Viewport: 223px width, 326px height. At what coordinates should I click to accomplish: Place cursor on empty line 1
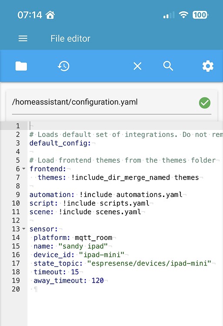coord(125,126)
